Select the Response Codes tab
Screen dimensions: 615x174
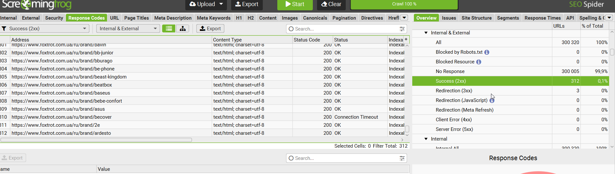(x=87, y=18)
